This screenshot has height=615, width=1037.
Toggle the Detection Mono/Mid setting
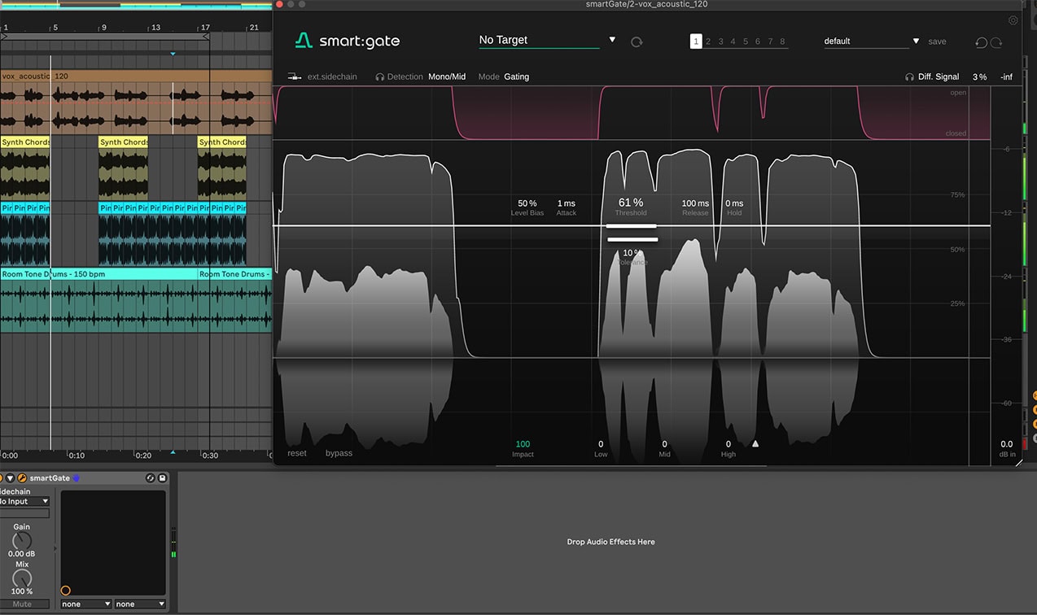pos(447,76)
